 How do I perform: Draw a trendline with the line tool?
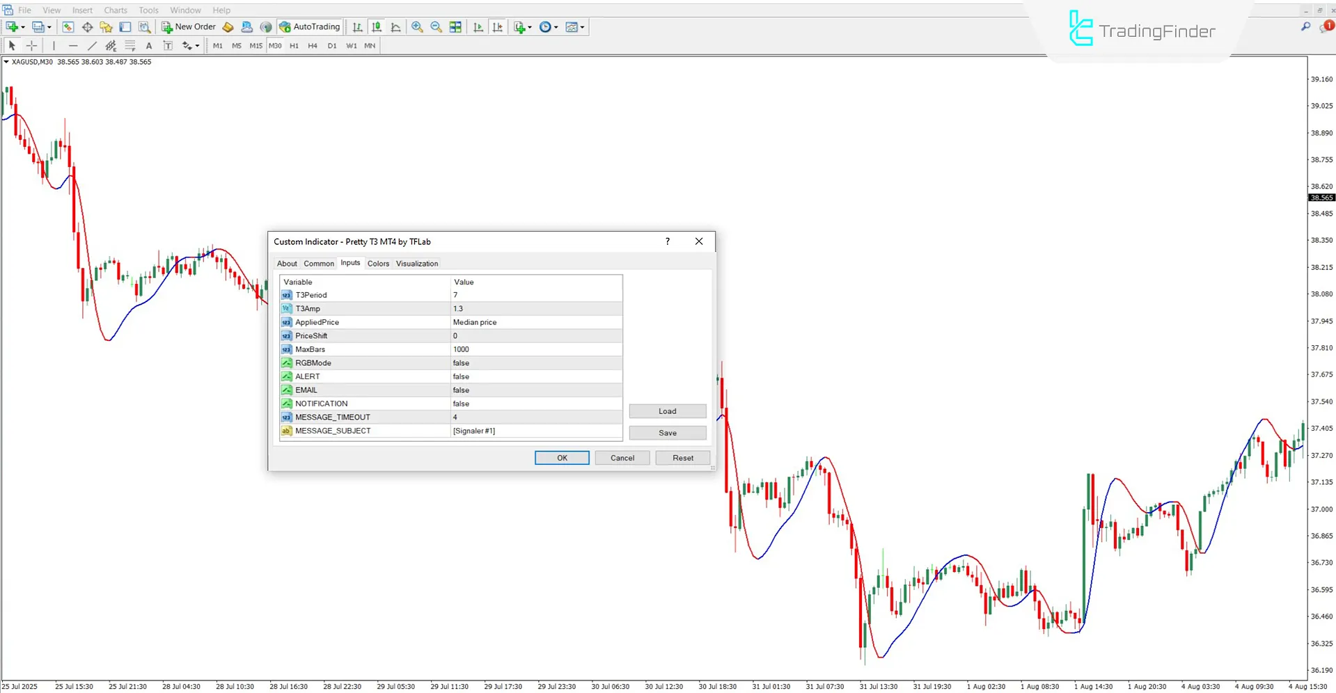point(92,46)
